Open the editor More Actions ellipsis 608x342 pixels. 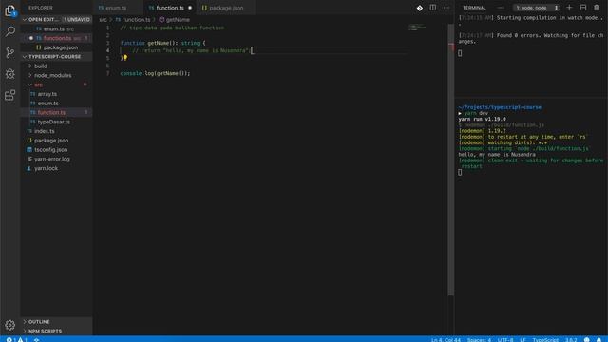click(x=446, y=8)
